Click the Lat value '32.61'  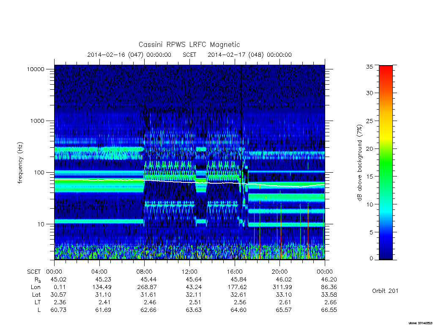point(238,295)
